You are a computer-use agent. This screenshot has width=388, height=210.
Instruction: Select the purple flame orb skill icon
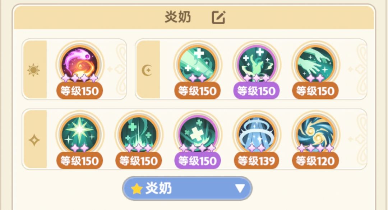coord(80,65)
